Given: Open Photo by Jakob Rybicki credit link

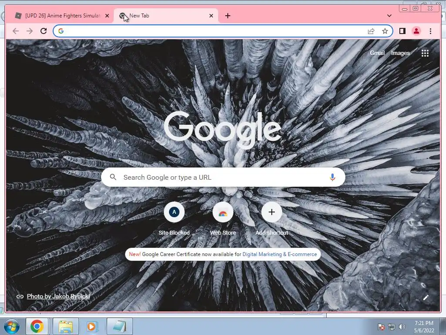Looking at the screenshot, I should pyautogui.click(x=58, y=296).
